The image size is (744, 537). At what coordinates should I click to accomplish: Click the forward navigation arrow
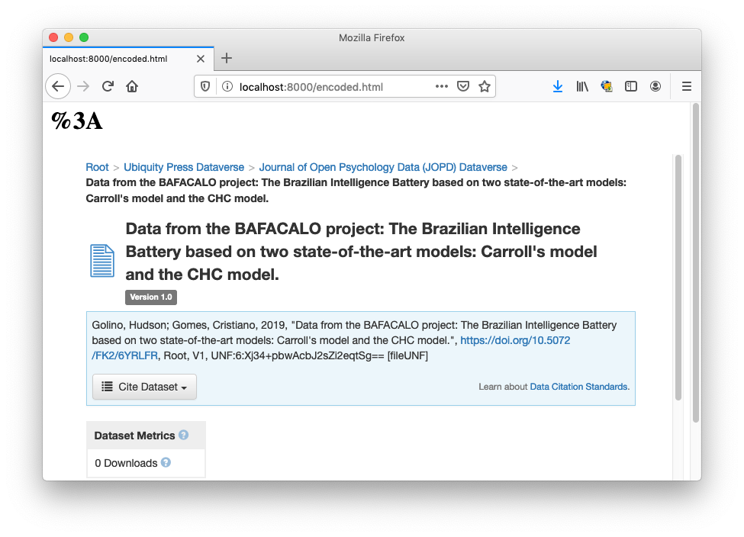tap(83, 86)
